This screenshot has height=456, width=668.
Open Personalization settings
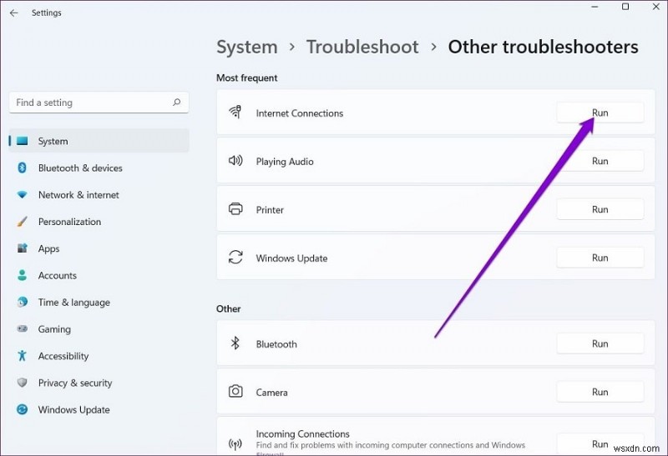pyautogui.click(x=99, y=222)
